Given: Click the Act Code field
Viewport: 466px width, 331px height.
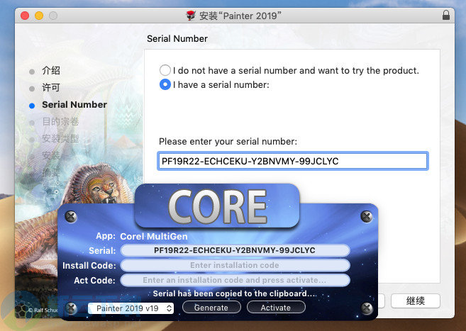Looking at the screenshot, I should pos(235,280).
